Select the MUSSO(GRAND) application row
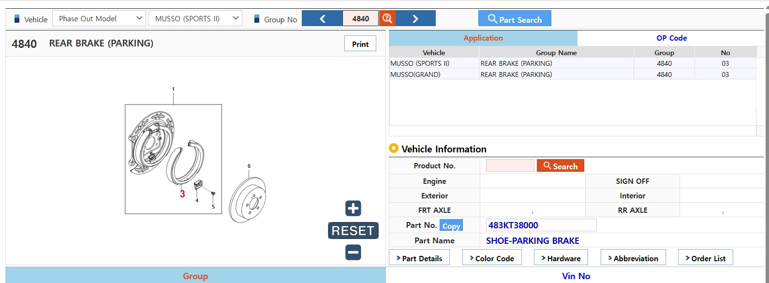 [x=573, y=74]
